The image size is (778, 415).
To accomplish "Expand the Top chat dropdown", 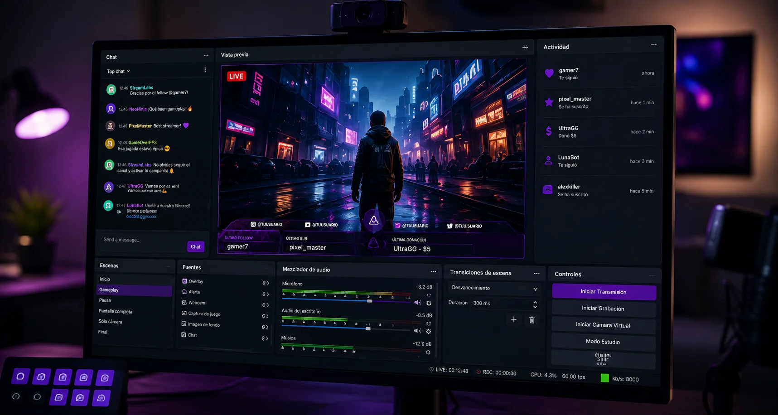I will coord(118,72).
